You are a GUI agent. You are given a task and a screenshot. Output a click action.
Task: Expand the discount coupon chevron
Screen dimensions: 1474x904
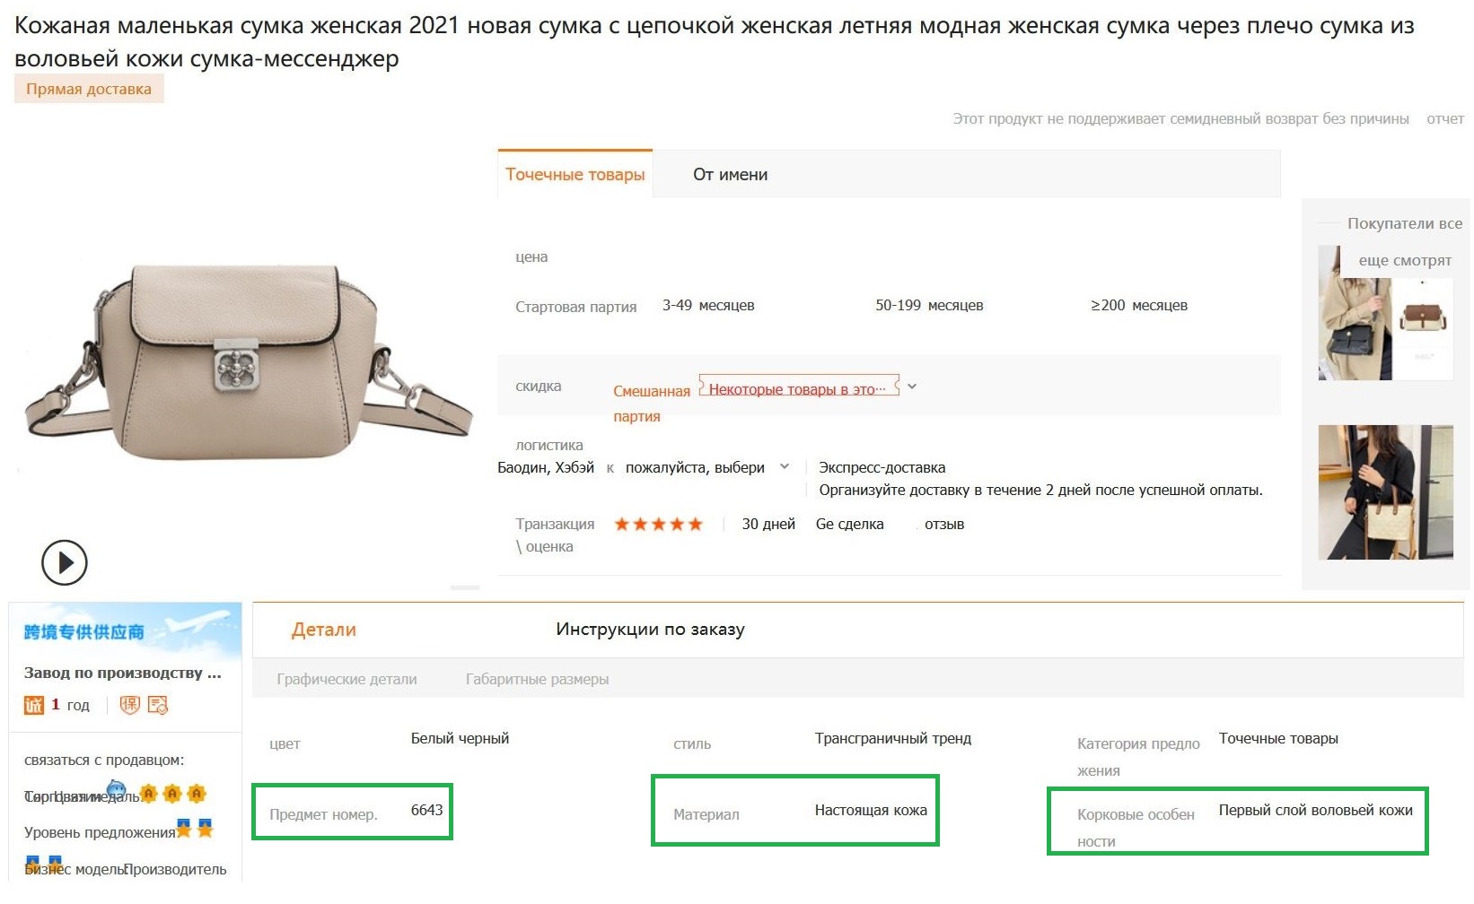(x=912, y=387)
